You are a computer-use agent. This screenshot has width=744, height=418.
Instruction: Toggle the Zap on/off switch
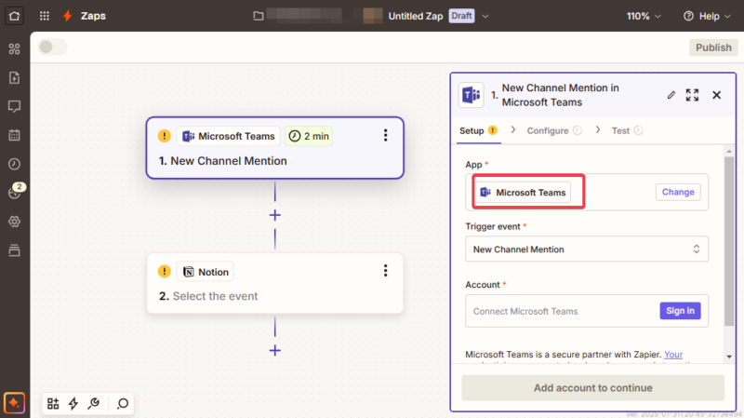click(x=53, y=47)
